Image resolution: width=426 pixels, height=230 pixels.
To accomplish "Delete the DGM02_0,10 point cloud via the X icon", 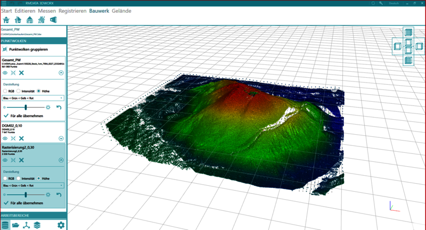I will coord(21,138).
